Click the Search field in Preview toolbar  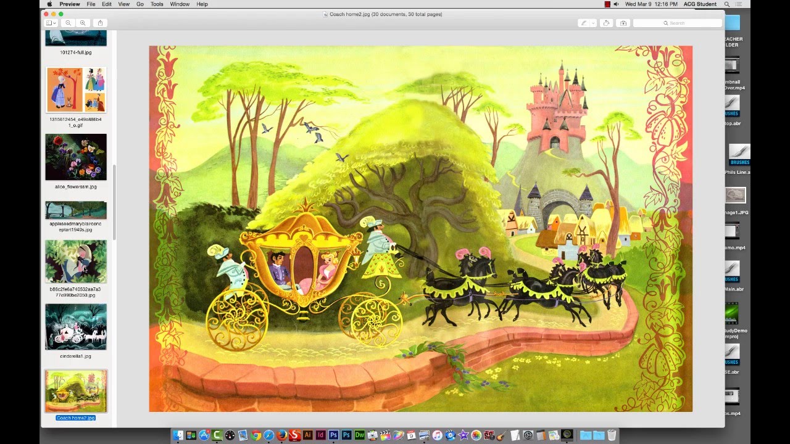click(677, 23)
